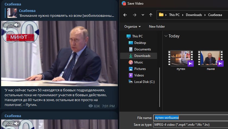Select 'Downloads' in the address breadcrumb

194,15
